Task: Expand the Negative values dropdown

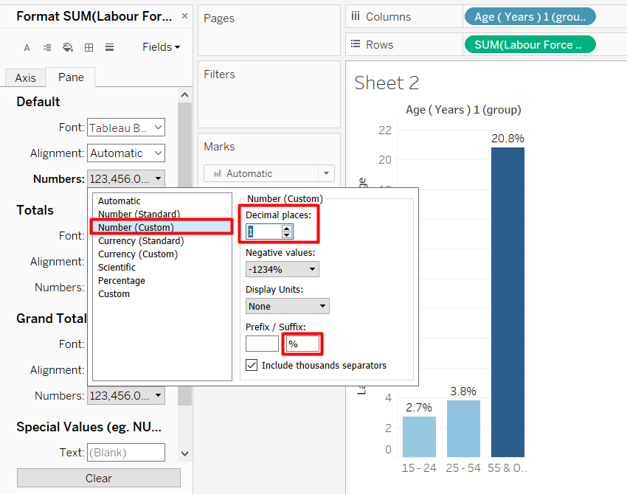Action: point(283,269)
